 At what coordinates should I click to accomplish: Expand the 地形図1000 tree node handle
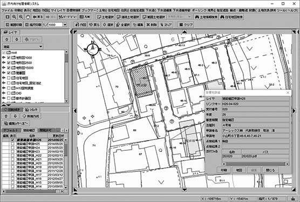(x=4, y=58)
